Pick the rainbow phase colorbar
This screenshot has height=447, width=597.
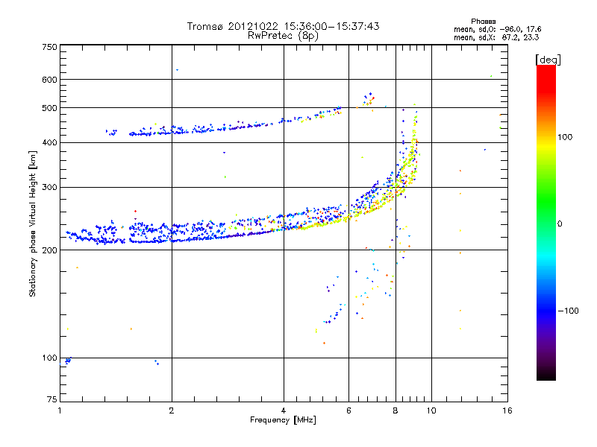546,222
